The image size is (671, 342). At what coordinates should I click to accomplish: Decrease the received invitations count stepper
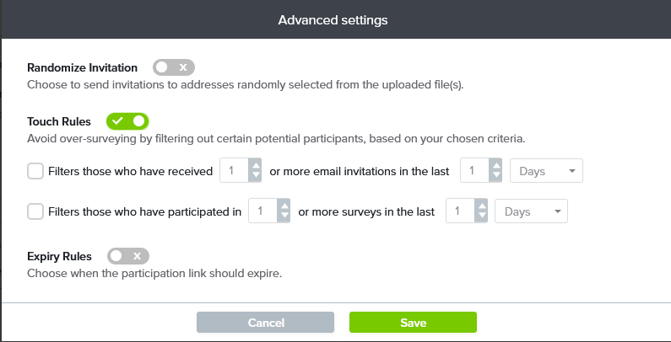pyautogui.click(x=255, y=177)
